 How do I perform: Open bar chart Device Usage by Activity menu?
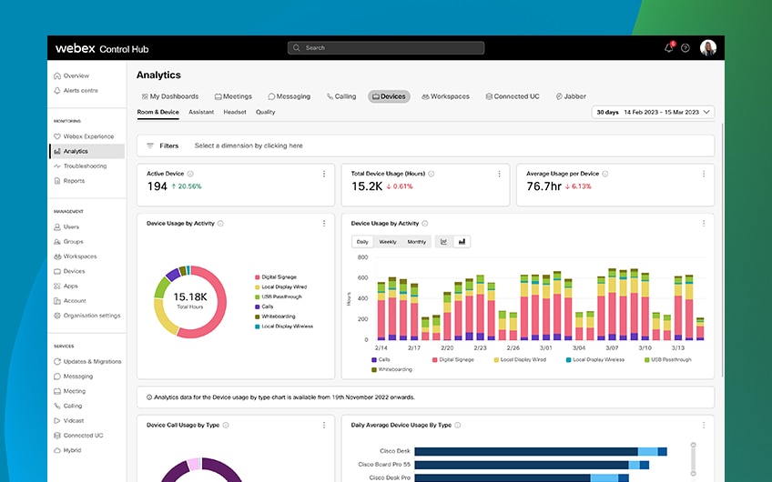704,224
